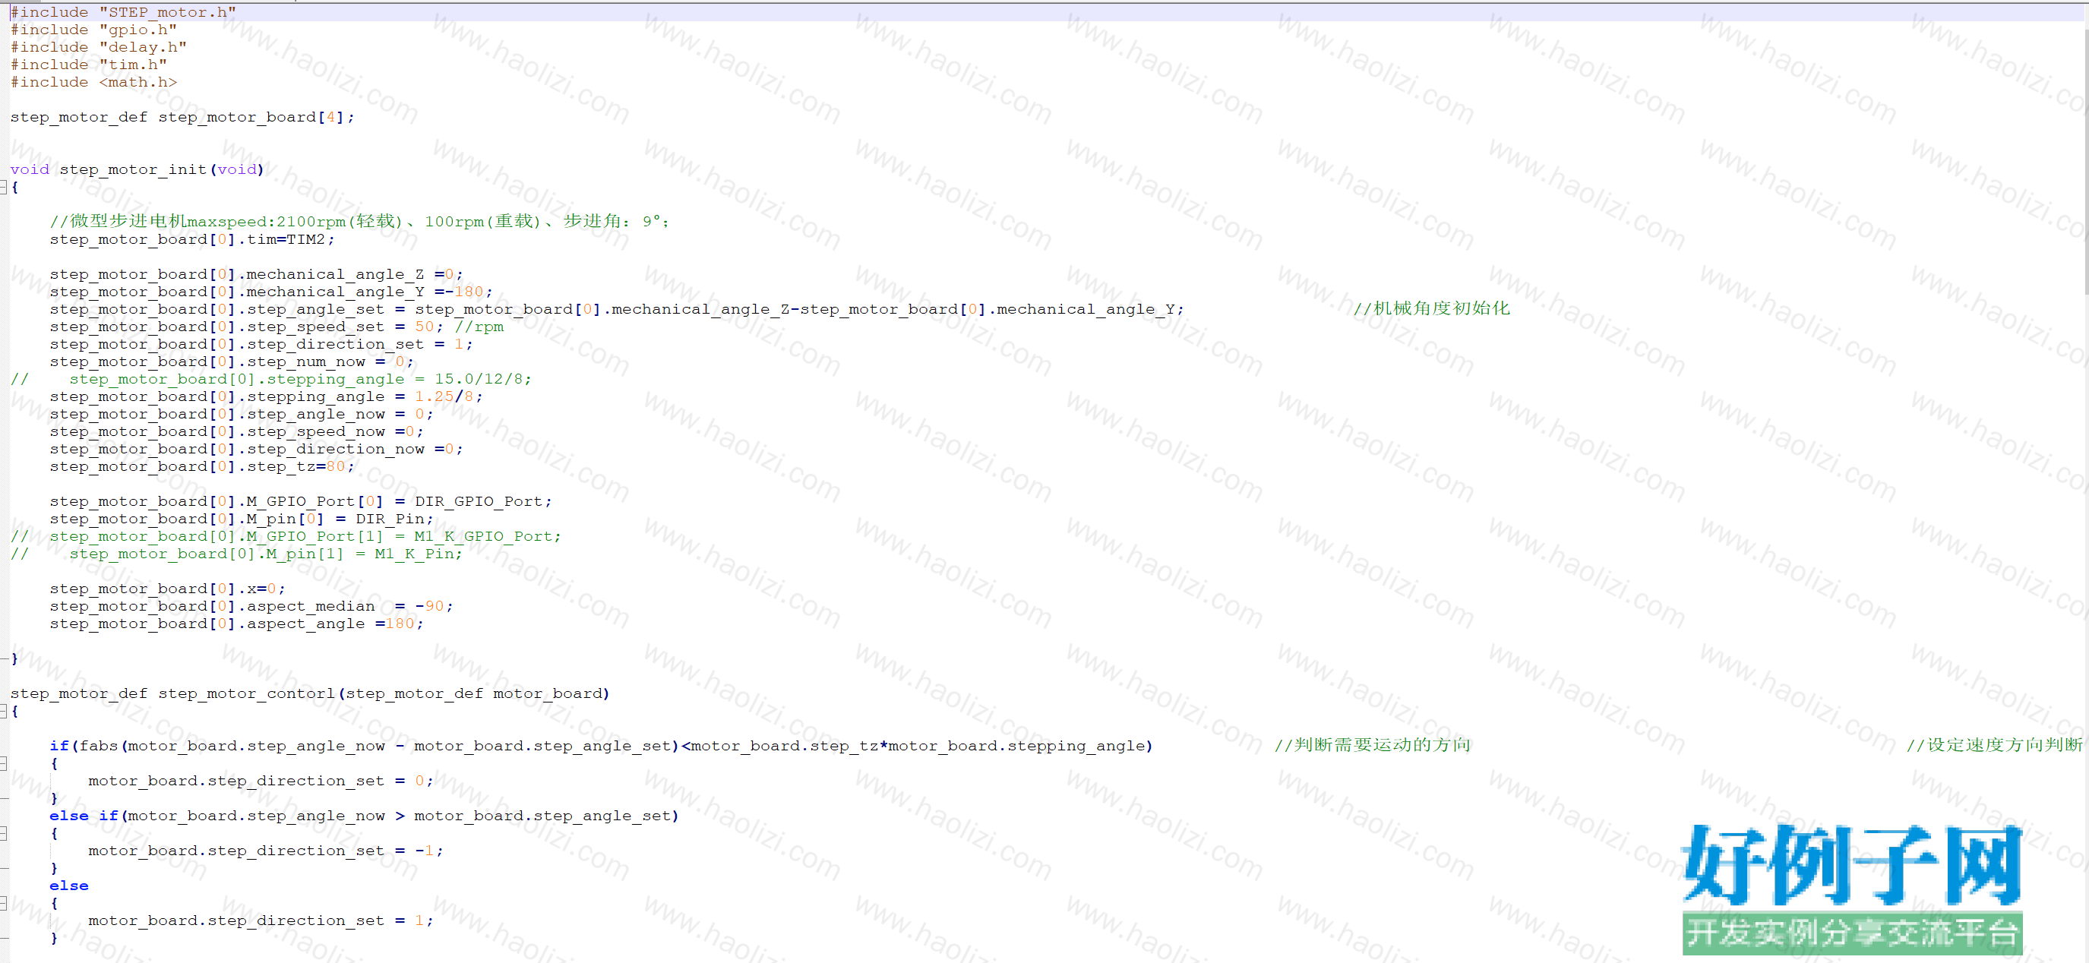The height and width of the screenshot is (963, 2089).
Task: Click the step_motor_contorl function signature
Action: (x=310, y=694)
